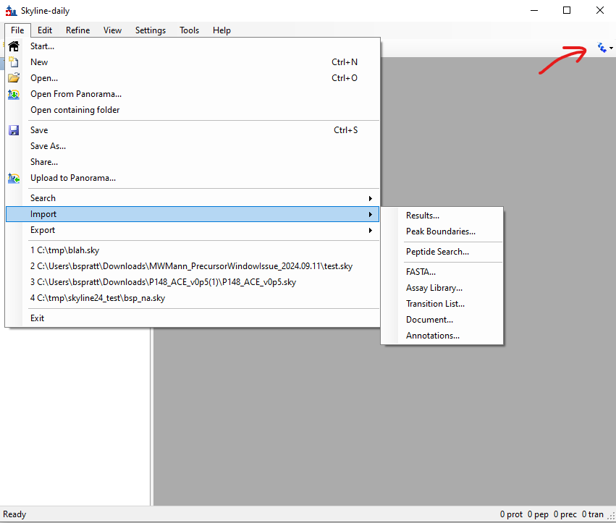The height and width of the screenshot is (523, 616).
Task: Click the Save floppy disk icon
Action: point(14,130)
